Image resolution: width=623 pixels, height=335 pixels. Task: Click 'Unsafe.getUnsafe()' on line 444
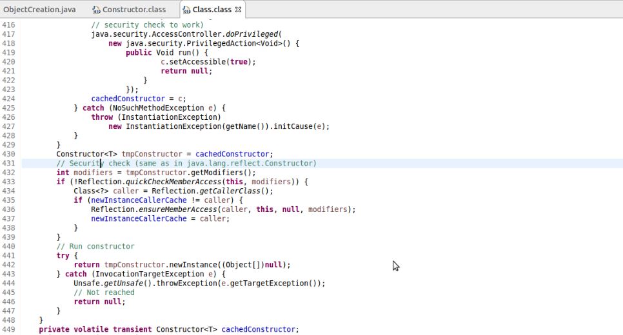113,283
